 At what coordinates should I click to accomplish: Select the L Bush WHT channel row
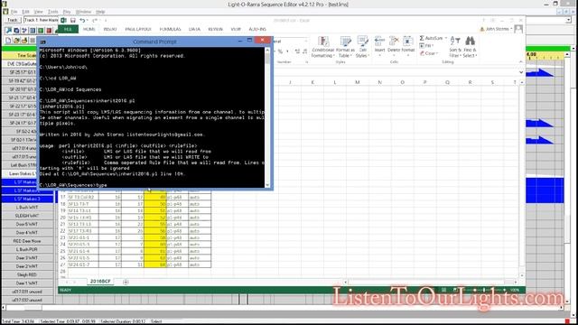tap(28, 207)
